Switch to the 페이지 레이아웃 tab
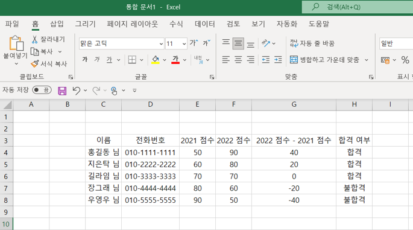Screen dimensions: 413x230 click(133, 24)
